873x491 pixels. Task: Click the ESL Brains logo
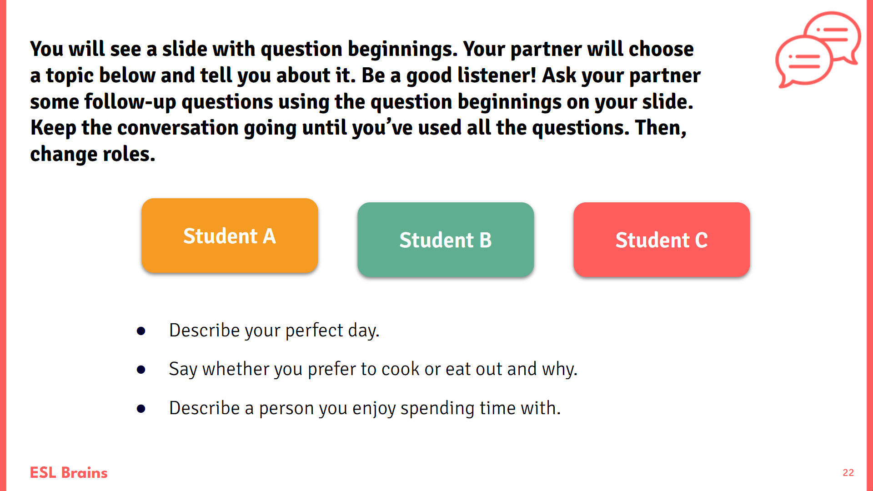[69, 473]
